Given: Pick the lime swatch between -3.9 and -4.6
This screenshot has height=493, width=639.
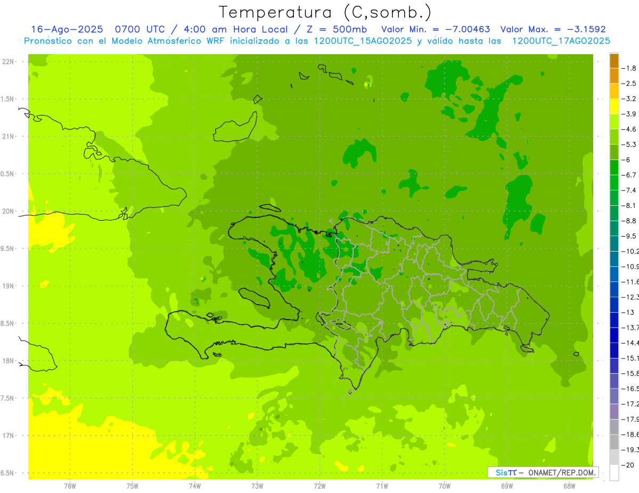Looking at the screenshot, I should (614, 122).
